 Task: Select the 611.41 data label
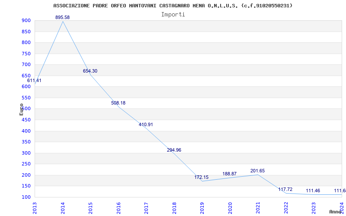tap(34, 81)
